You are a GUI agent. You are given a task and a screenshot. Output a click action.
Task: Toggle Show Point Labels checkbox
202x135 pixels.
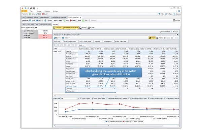pos(93,99)
